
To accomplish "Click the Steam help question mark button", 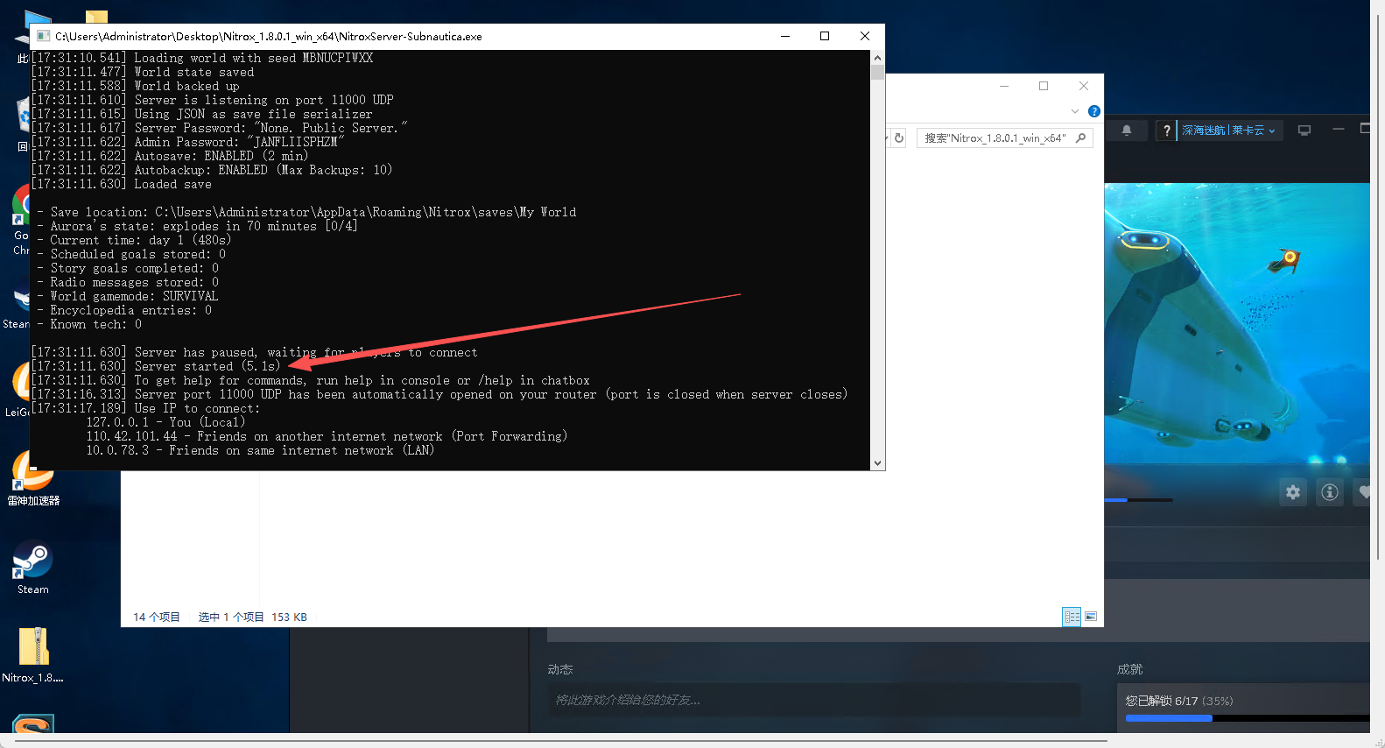I will point(1166,131).
